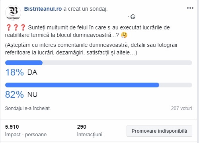The width and height of the screenshot is (199, 143).
Task: Click the third red question mark emoji
Action: 23,27
